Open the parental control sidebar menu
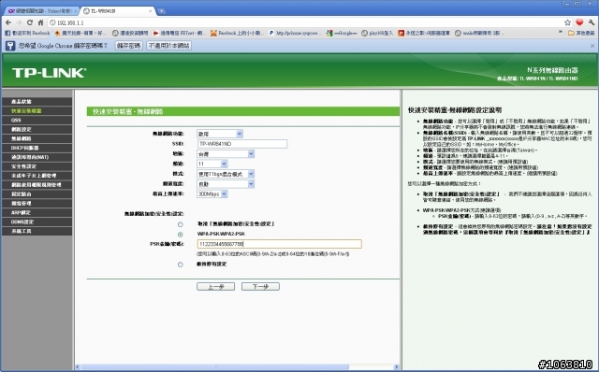This screenshot has height=372, width=599. [x=37, y=176]
